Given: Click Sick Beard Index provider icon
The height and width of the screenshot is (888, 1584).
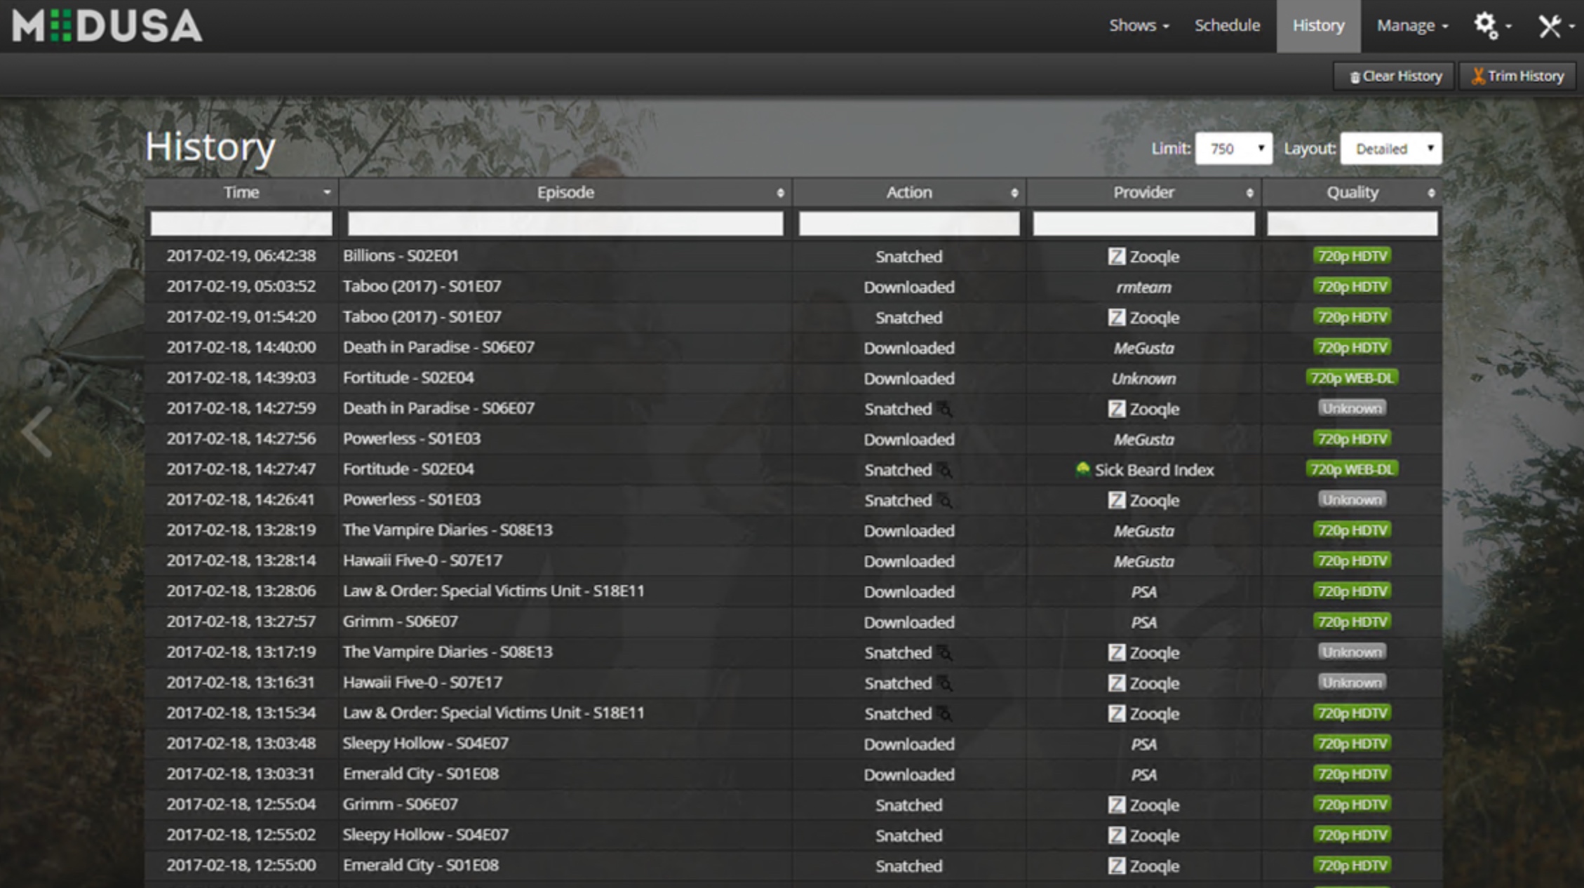Looking at the screenshot, I should point(1082,469).
